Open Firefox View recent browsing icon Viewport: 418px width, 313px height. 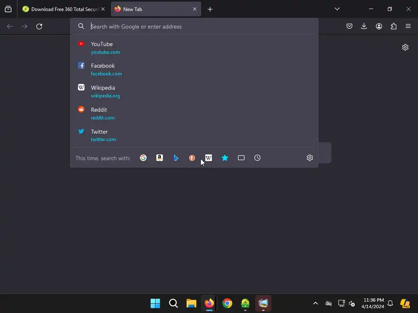click(x=8, y=9)
